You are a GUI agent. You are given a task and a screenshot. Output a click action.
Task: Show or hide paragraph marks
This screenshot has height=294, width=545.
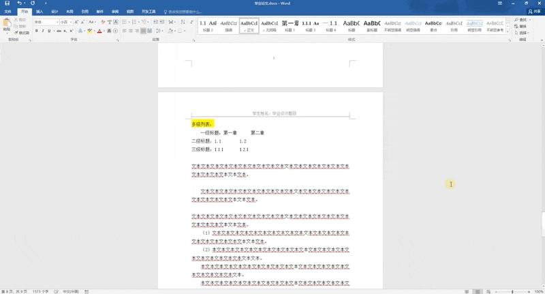coord(191,22)
